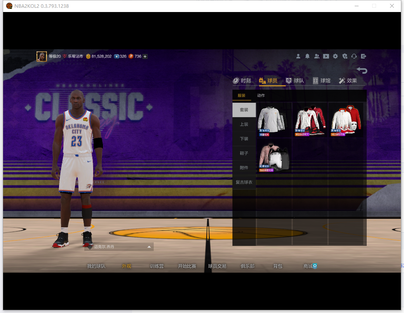Open the settings gear

pyautogui.click(x=335, y=56)
